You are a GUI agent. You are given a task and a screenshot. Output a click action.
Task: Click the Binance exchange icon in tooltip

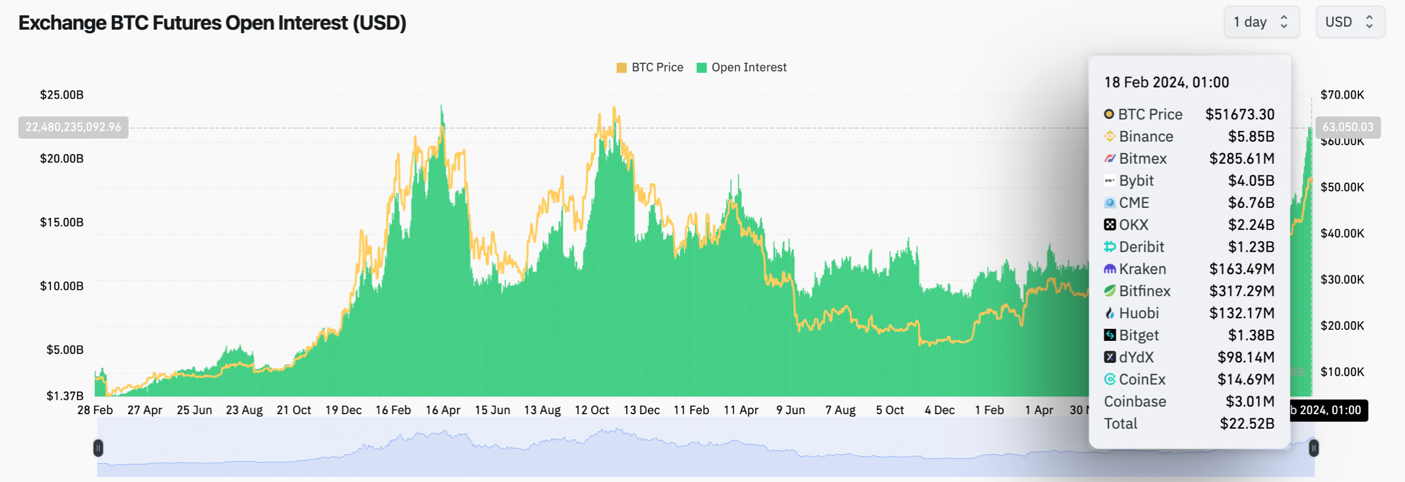tap(1110, 136)
